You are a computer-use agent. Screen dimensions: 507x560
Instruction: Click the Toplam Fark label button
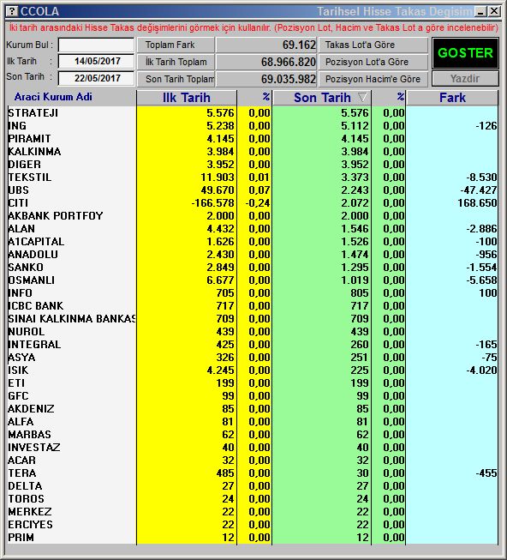(176, 45)
